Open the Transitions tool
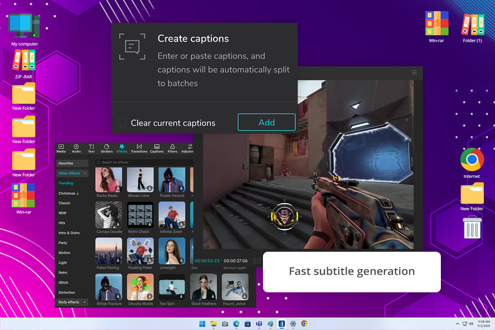The width and height of the screenshot is (495, 330). (139, 149)
